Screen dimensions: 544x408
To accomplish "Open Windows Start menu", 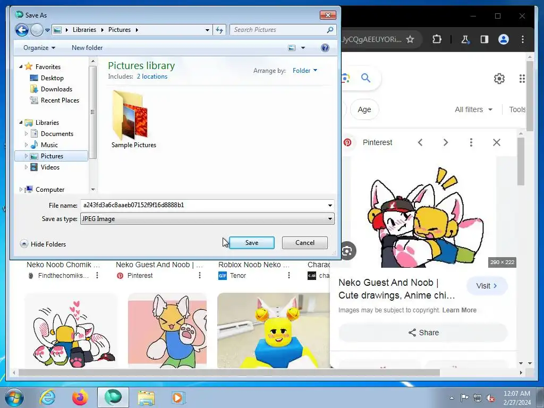I will (x=14, y=397).
